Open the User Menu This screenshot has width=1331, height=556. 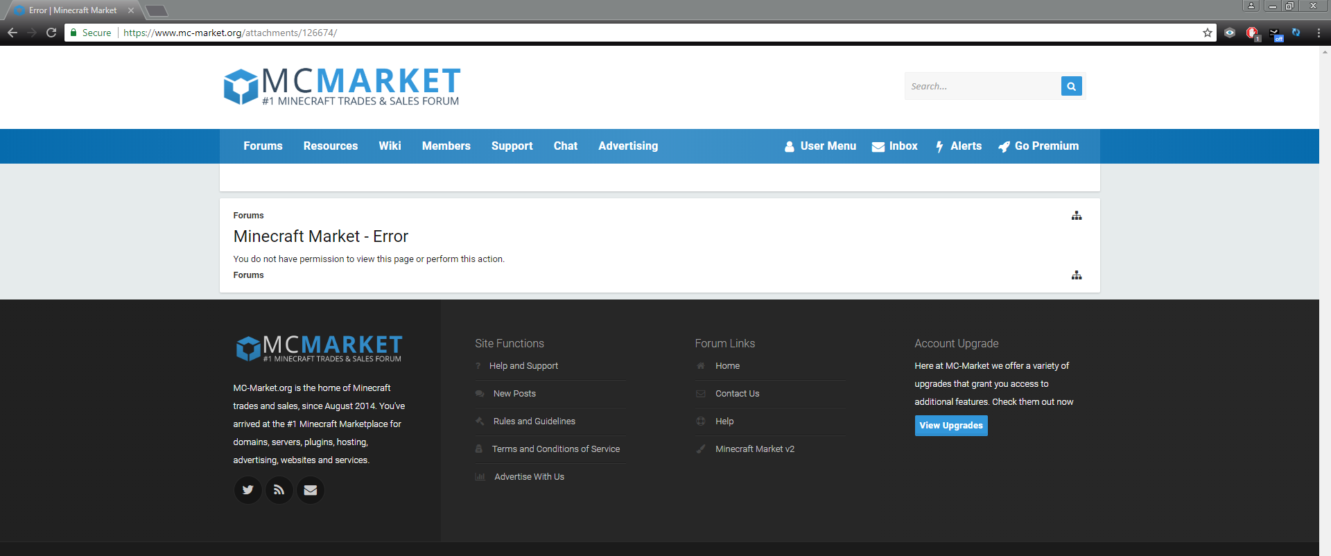coord(820,146)
